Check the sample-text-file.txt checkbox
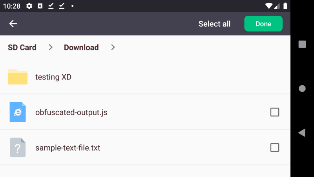The width and height of the screenshot is (314, 177). click(275, 147)
